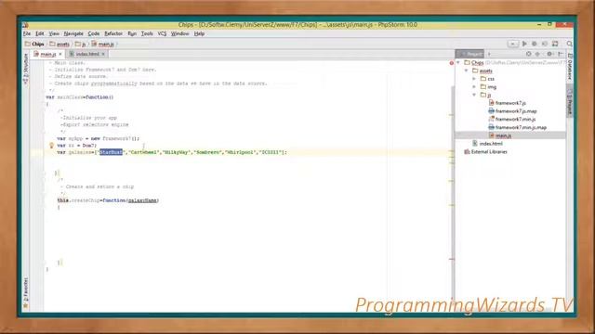
Task: Click the scroll from source icon
Action: click(x=528, y=54)
